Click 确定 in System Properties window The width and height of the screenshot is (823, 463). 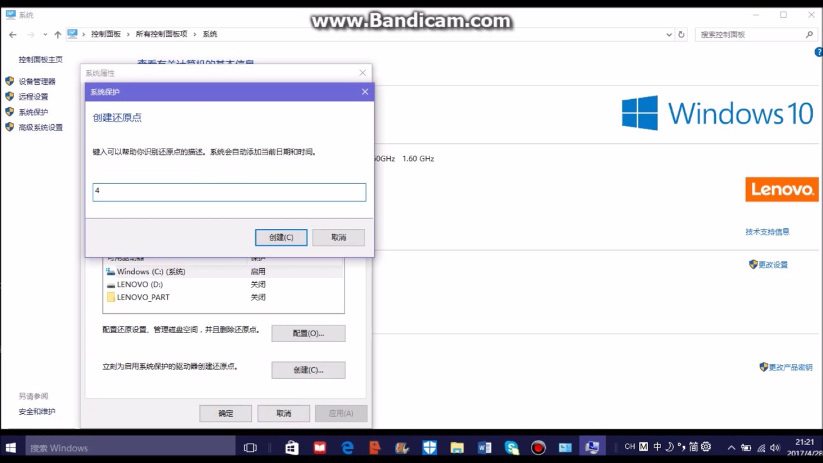click(226, 413)
